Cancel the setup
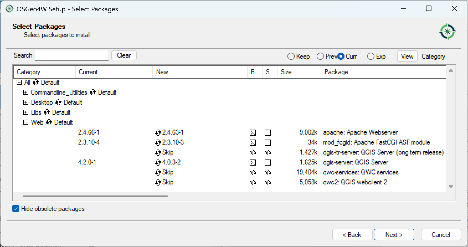 pos(441,235)
